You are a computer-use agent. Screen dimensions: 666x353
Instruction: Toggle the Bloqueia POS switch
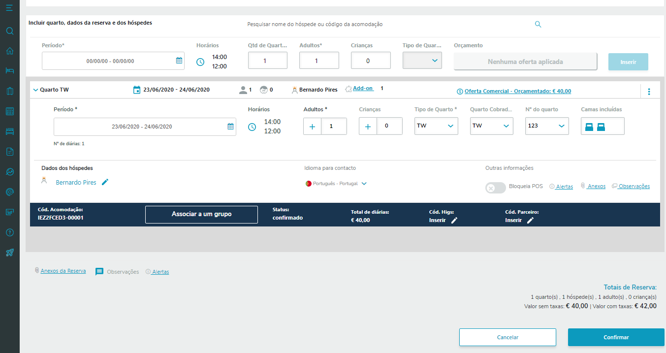point(495,188)
